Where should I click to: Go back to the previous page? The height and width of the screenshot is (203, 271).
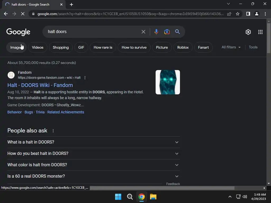(6, 14)
